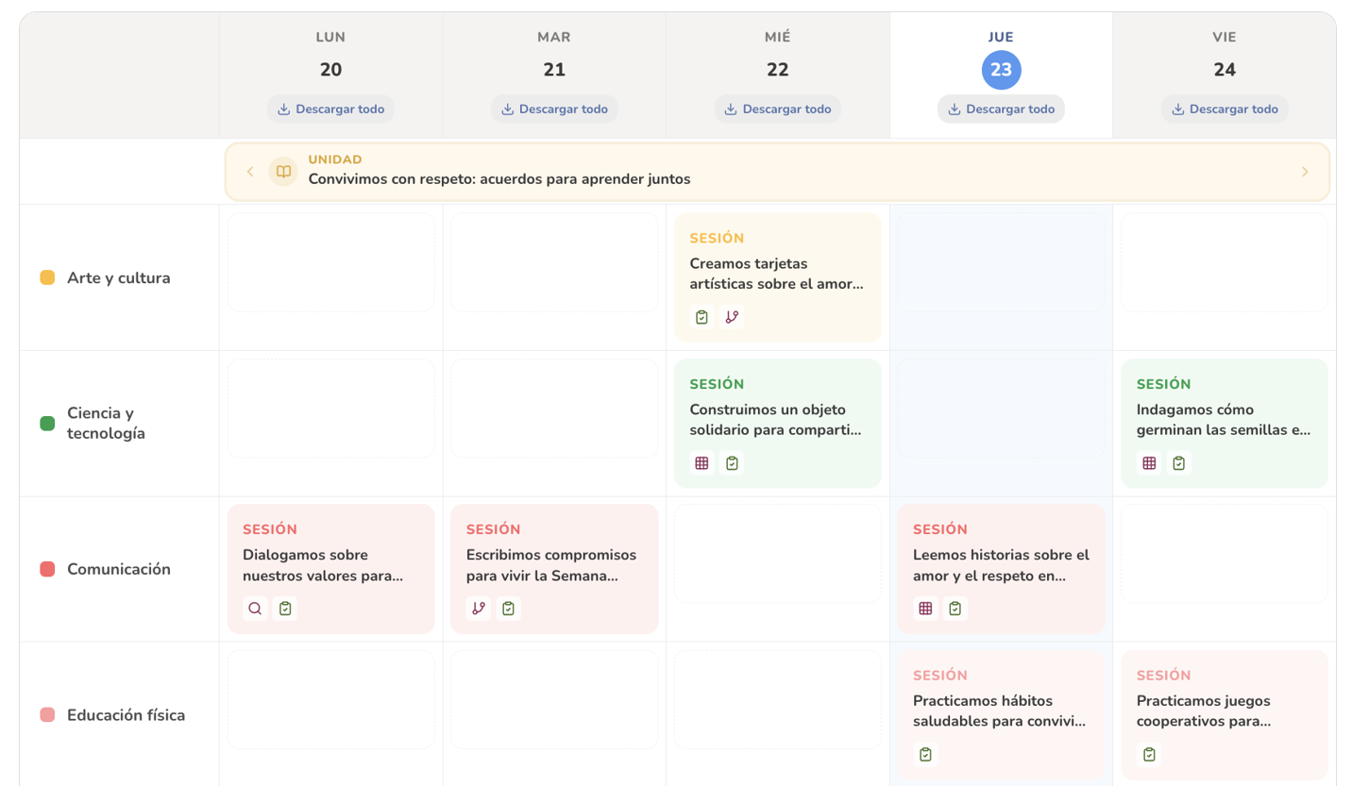Download all for Wednesday 22
1352x786 pixels.
coord(777,109)
